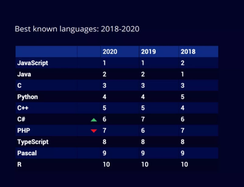Viewport: 244px width, 187px height.
Task: Click the green up arrow beside C#
Action: (x=94, y=120)
